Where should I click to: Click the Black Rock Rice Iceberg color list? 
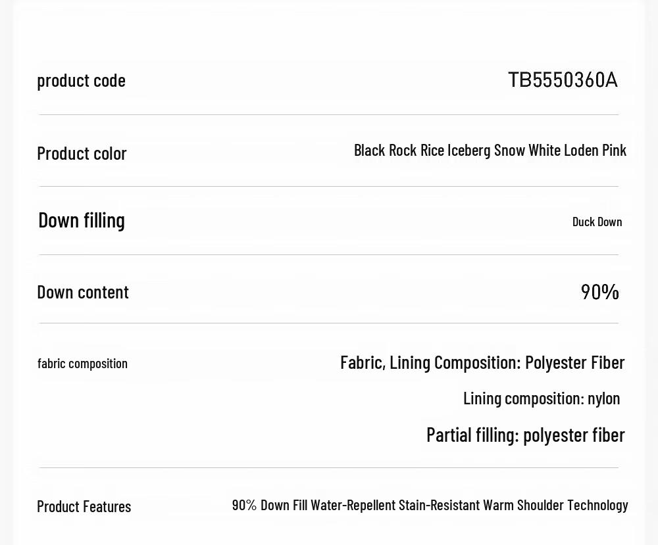(x=490, y=150)
